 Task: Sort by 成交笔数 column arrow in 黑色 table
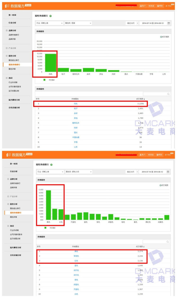click(144, 247)
